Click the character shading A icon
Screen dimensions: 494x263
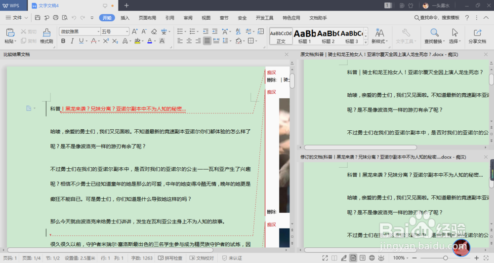162,41
